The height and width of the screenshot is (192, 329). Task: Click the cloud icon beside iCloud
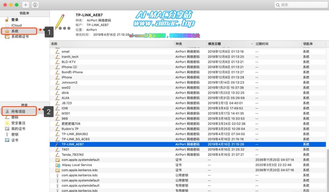pyautogui.click(x=7, y=25)
